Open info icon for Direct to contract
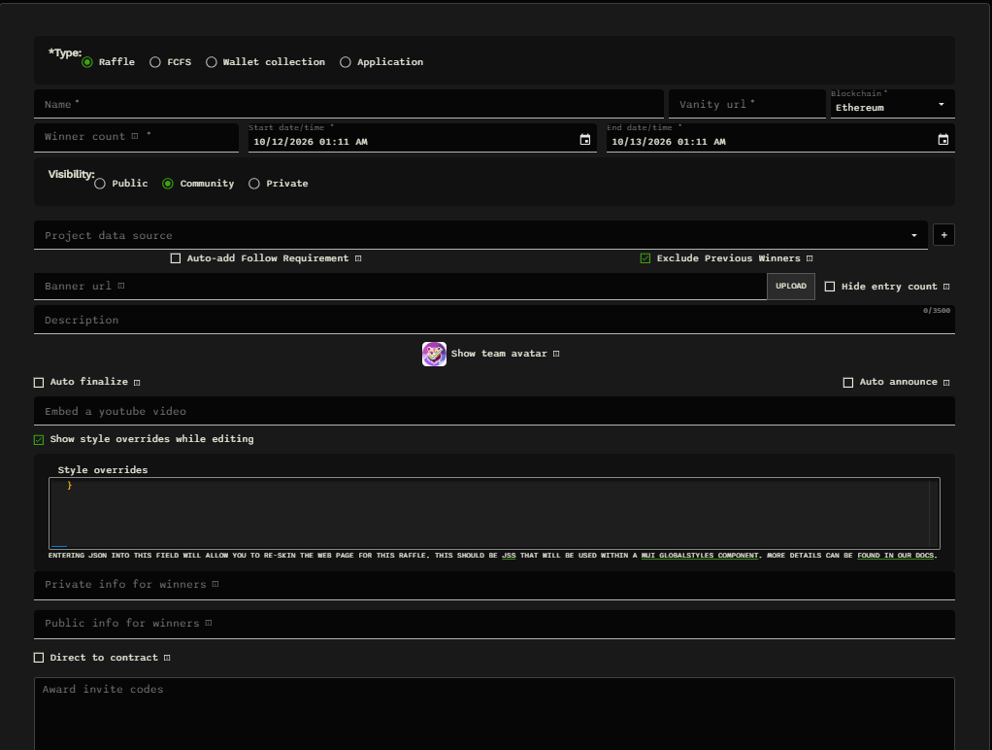Viewport: 992px width, 750px height. 167,658
